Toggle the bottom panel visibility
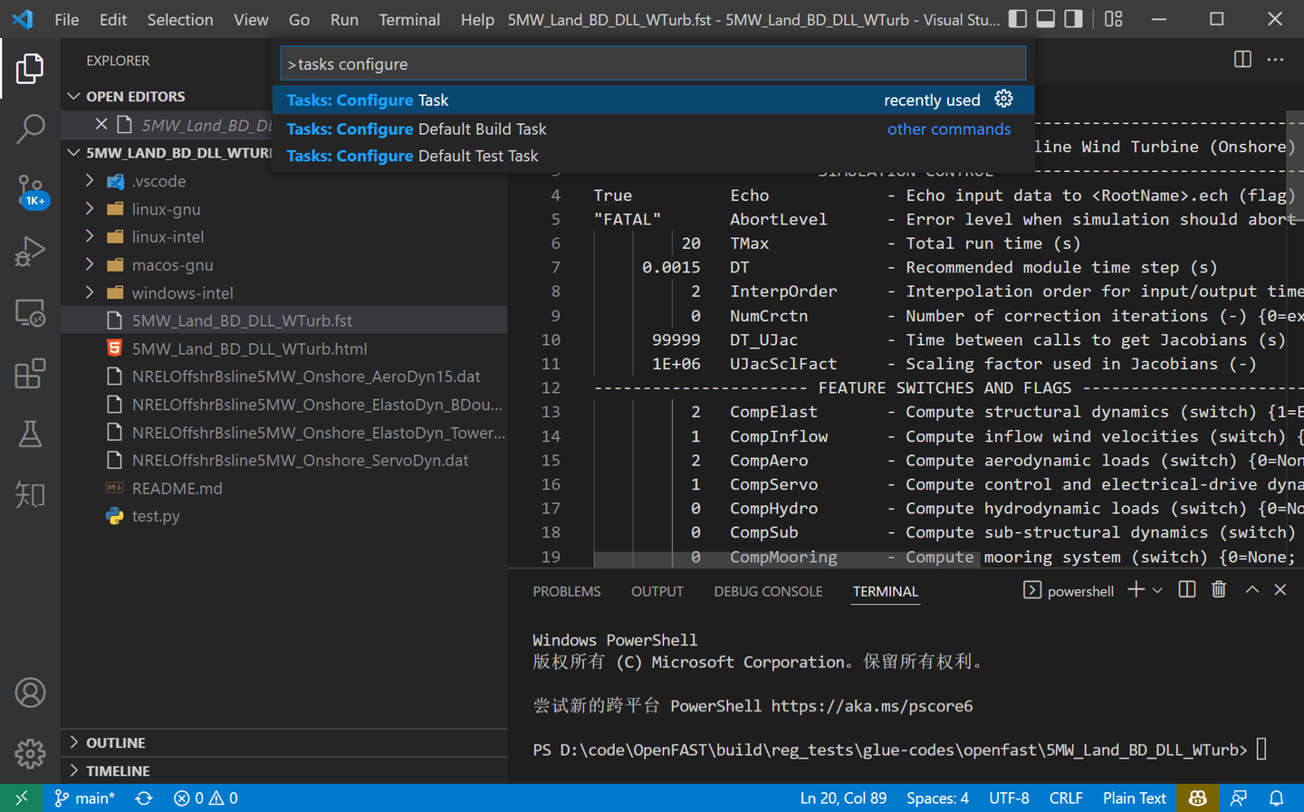 pyautogui.click(x=1045, y=18)
